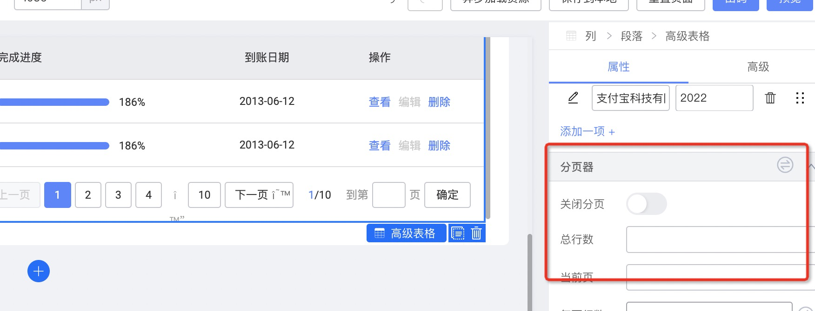
Task: Click 编辑 in the second table row
Action: 409,145
